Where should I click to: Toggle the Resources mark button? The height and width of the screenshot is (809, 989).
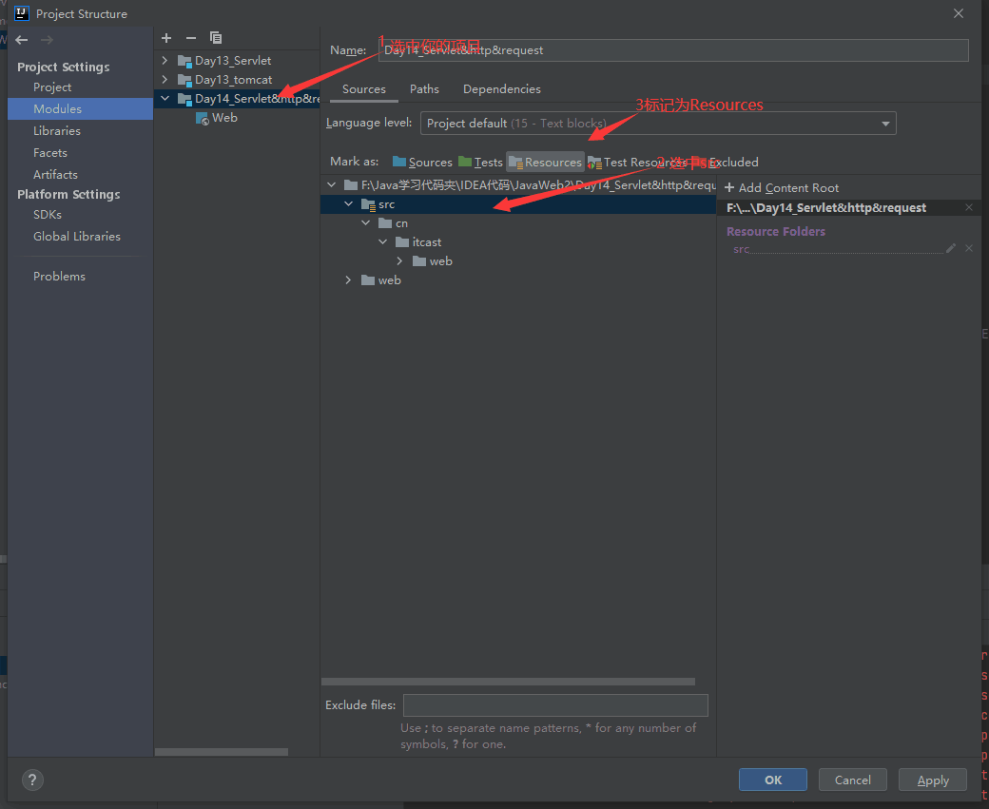[546, 162]
